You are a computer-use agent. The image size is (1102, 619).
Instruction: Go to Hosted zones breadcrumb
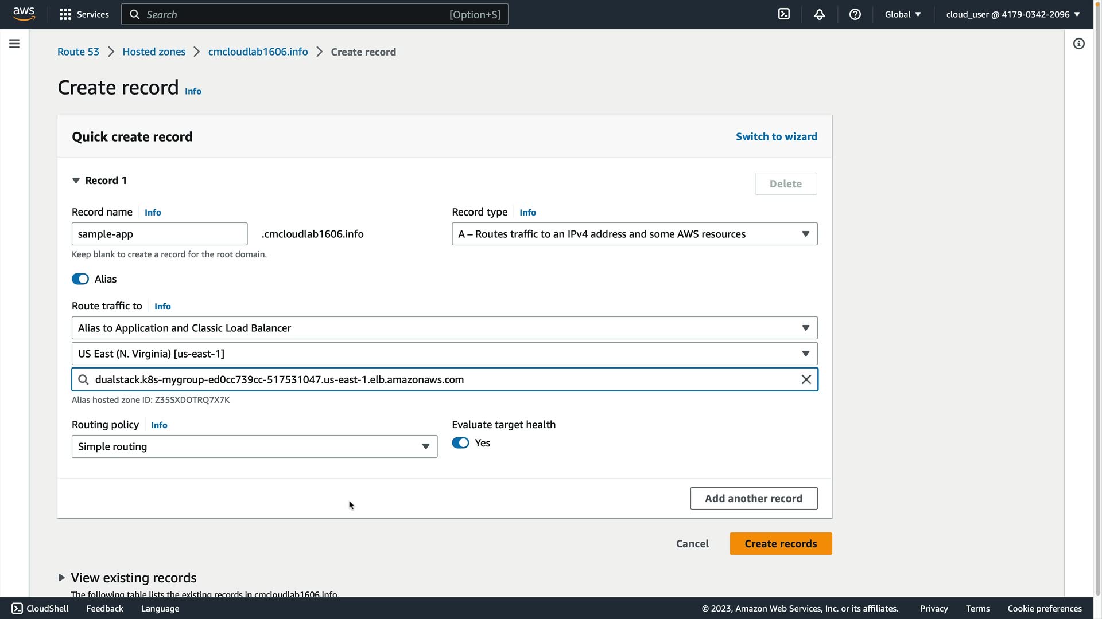pyautogui.click(x=154, y=52)
